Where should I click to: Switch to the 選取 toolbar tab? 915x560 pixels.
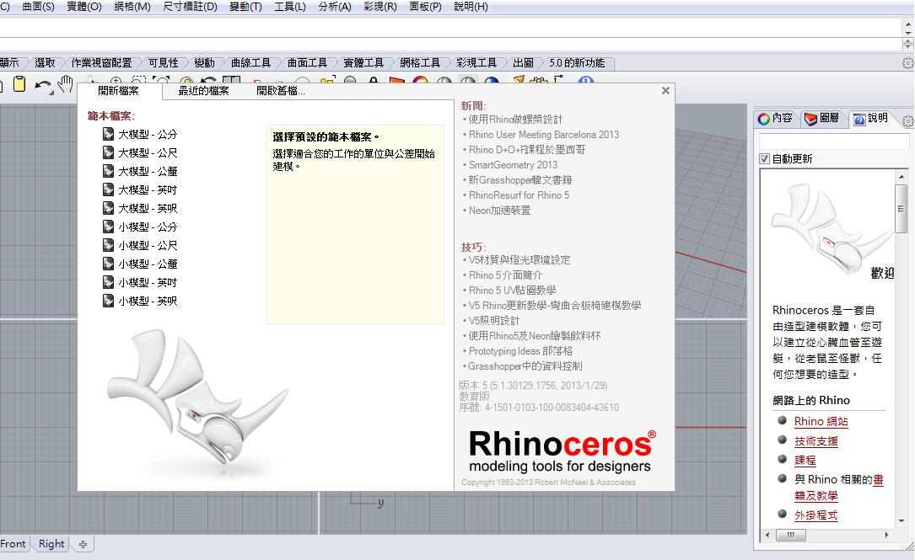click(x=45, y=63)
